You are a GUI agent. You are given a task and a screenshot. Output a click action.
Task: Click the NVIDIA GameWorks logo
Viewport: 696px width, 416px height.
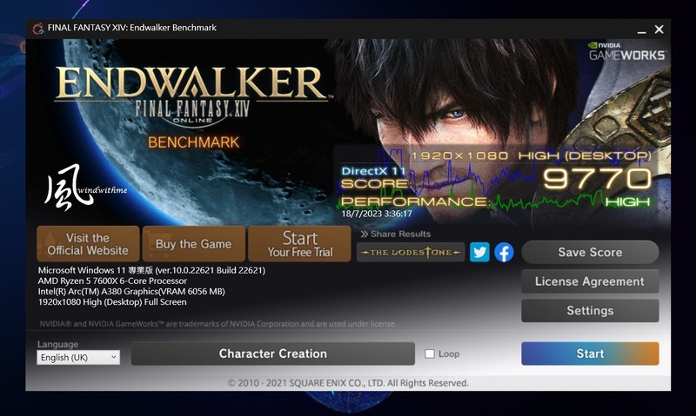click(626, 51)
